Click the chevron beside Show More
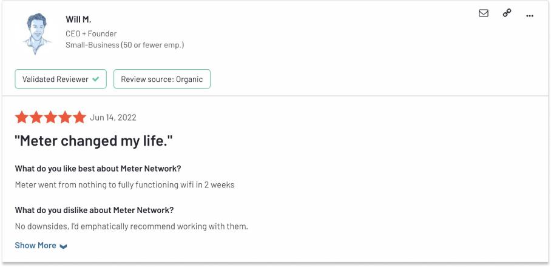 (64, 246)
